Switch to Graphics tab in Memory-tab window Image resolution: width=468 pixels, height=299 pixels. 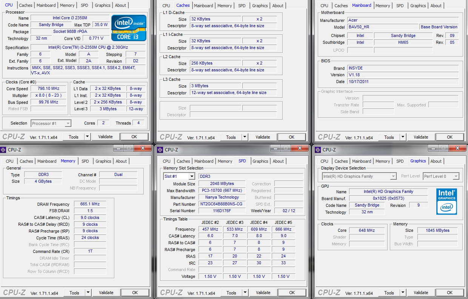coord(103,161)
